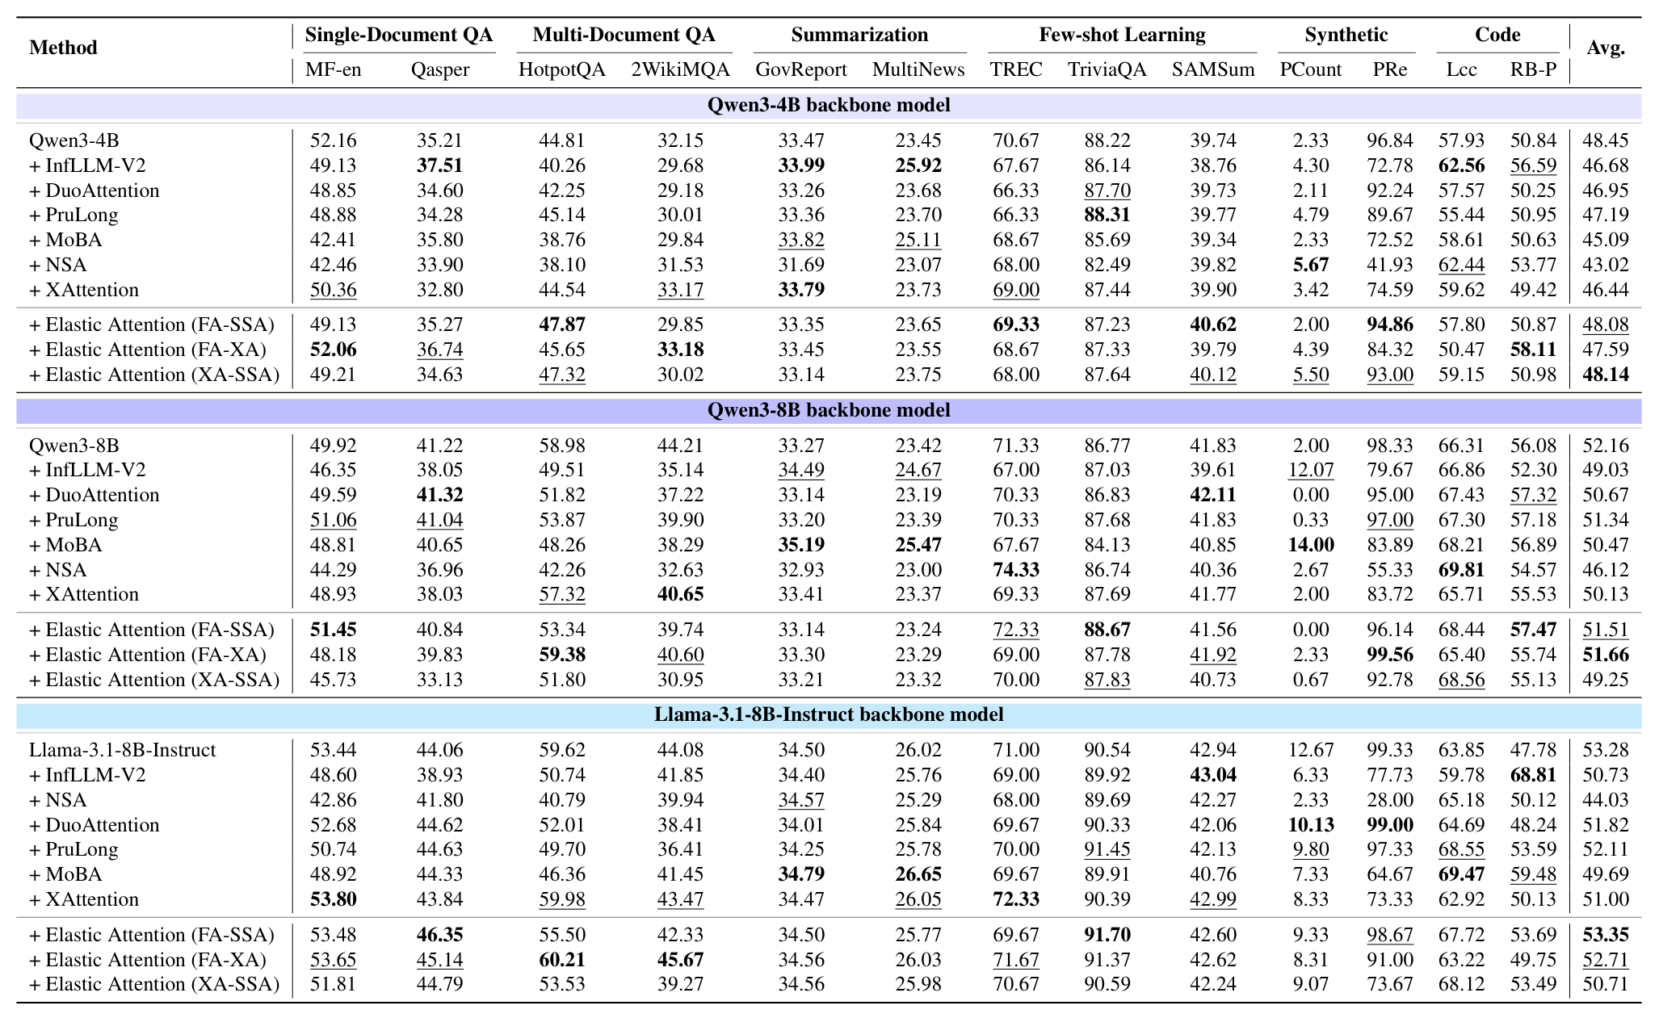Select bold 2WikiMQA value 40.65

[681, 594]
